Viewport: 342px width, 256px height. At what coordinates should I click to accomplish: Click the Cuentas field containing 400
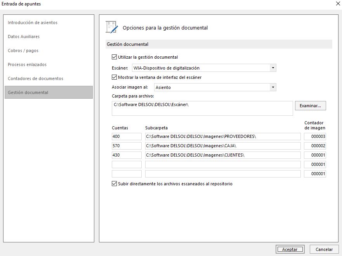pyautogui.click(x=127, y=136)
